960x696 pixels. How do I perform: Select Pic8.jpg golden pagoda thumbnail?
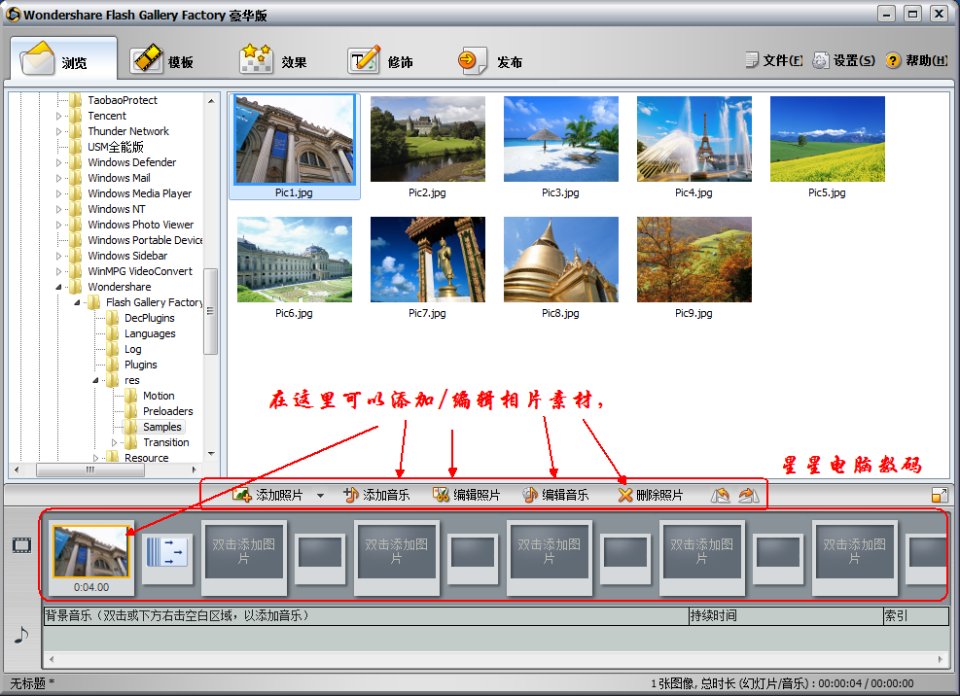(561, 260)
